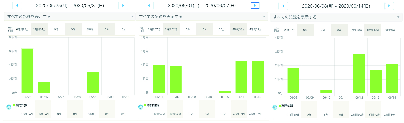This screenshot has height=123, width=404.
Task: Click the 06/03 axis date label
Action: tap(192, 97)
